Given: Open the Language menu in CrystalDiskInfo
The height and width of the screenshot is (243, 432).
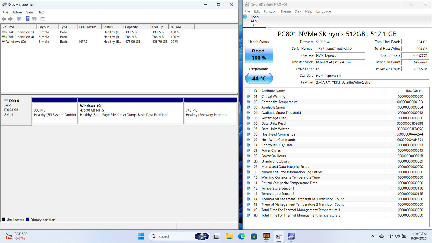Looking at the screenshot, I should pos(323,11).
